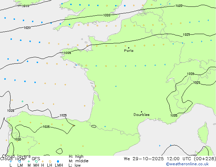Click the 'LM' legend label
Screen dimensions: 216x167
20,165
